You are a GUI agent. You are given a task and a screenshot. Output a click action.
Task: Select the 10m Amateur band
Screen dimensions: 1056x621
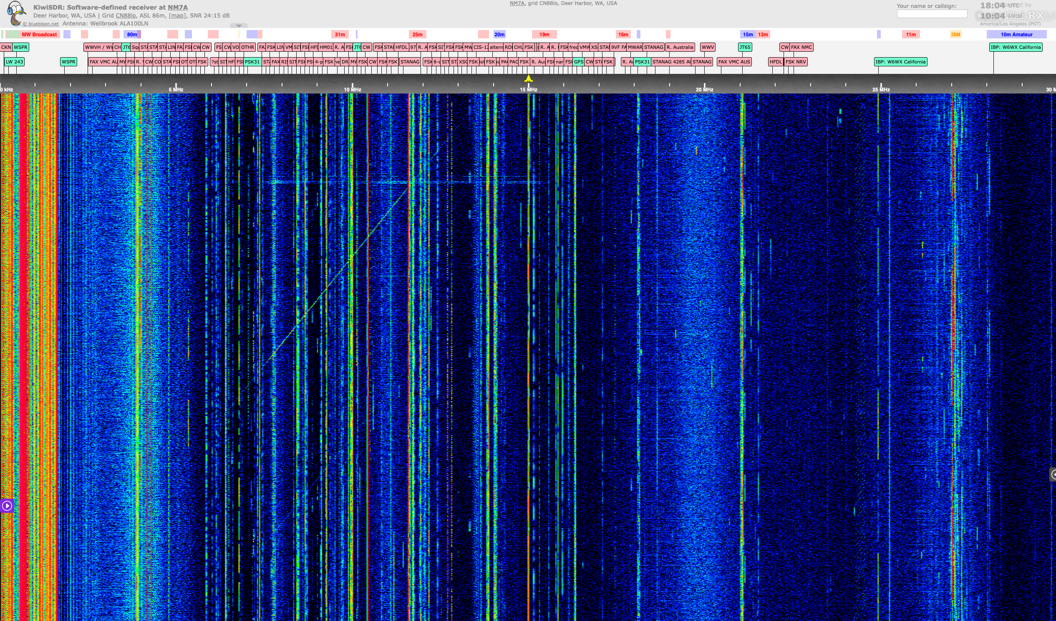tap(1016, 34)
